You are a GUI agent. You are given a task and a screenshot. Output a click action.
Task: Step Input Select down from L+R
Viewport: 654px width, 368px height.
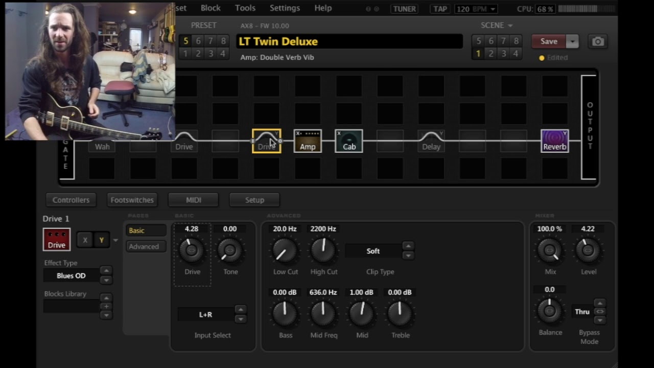[x=240, y=319]
